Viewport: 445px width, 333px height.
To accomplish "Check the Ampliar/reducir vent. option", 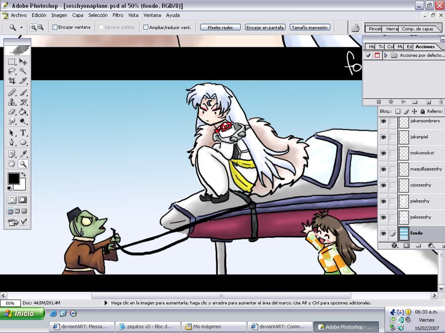I will coord(146,27).
